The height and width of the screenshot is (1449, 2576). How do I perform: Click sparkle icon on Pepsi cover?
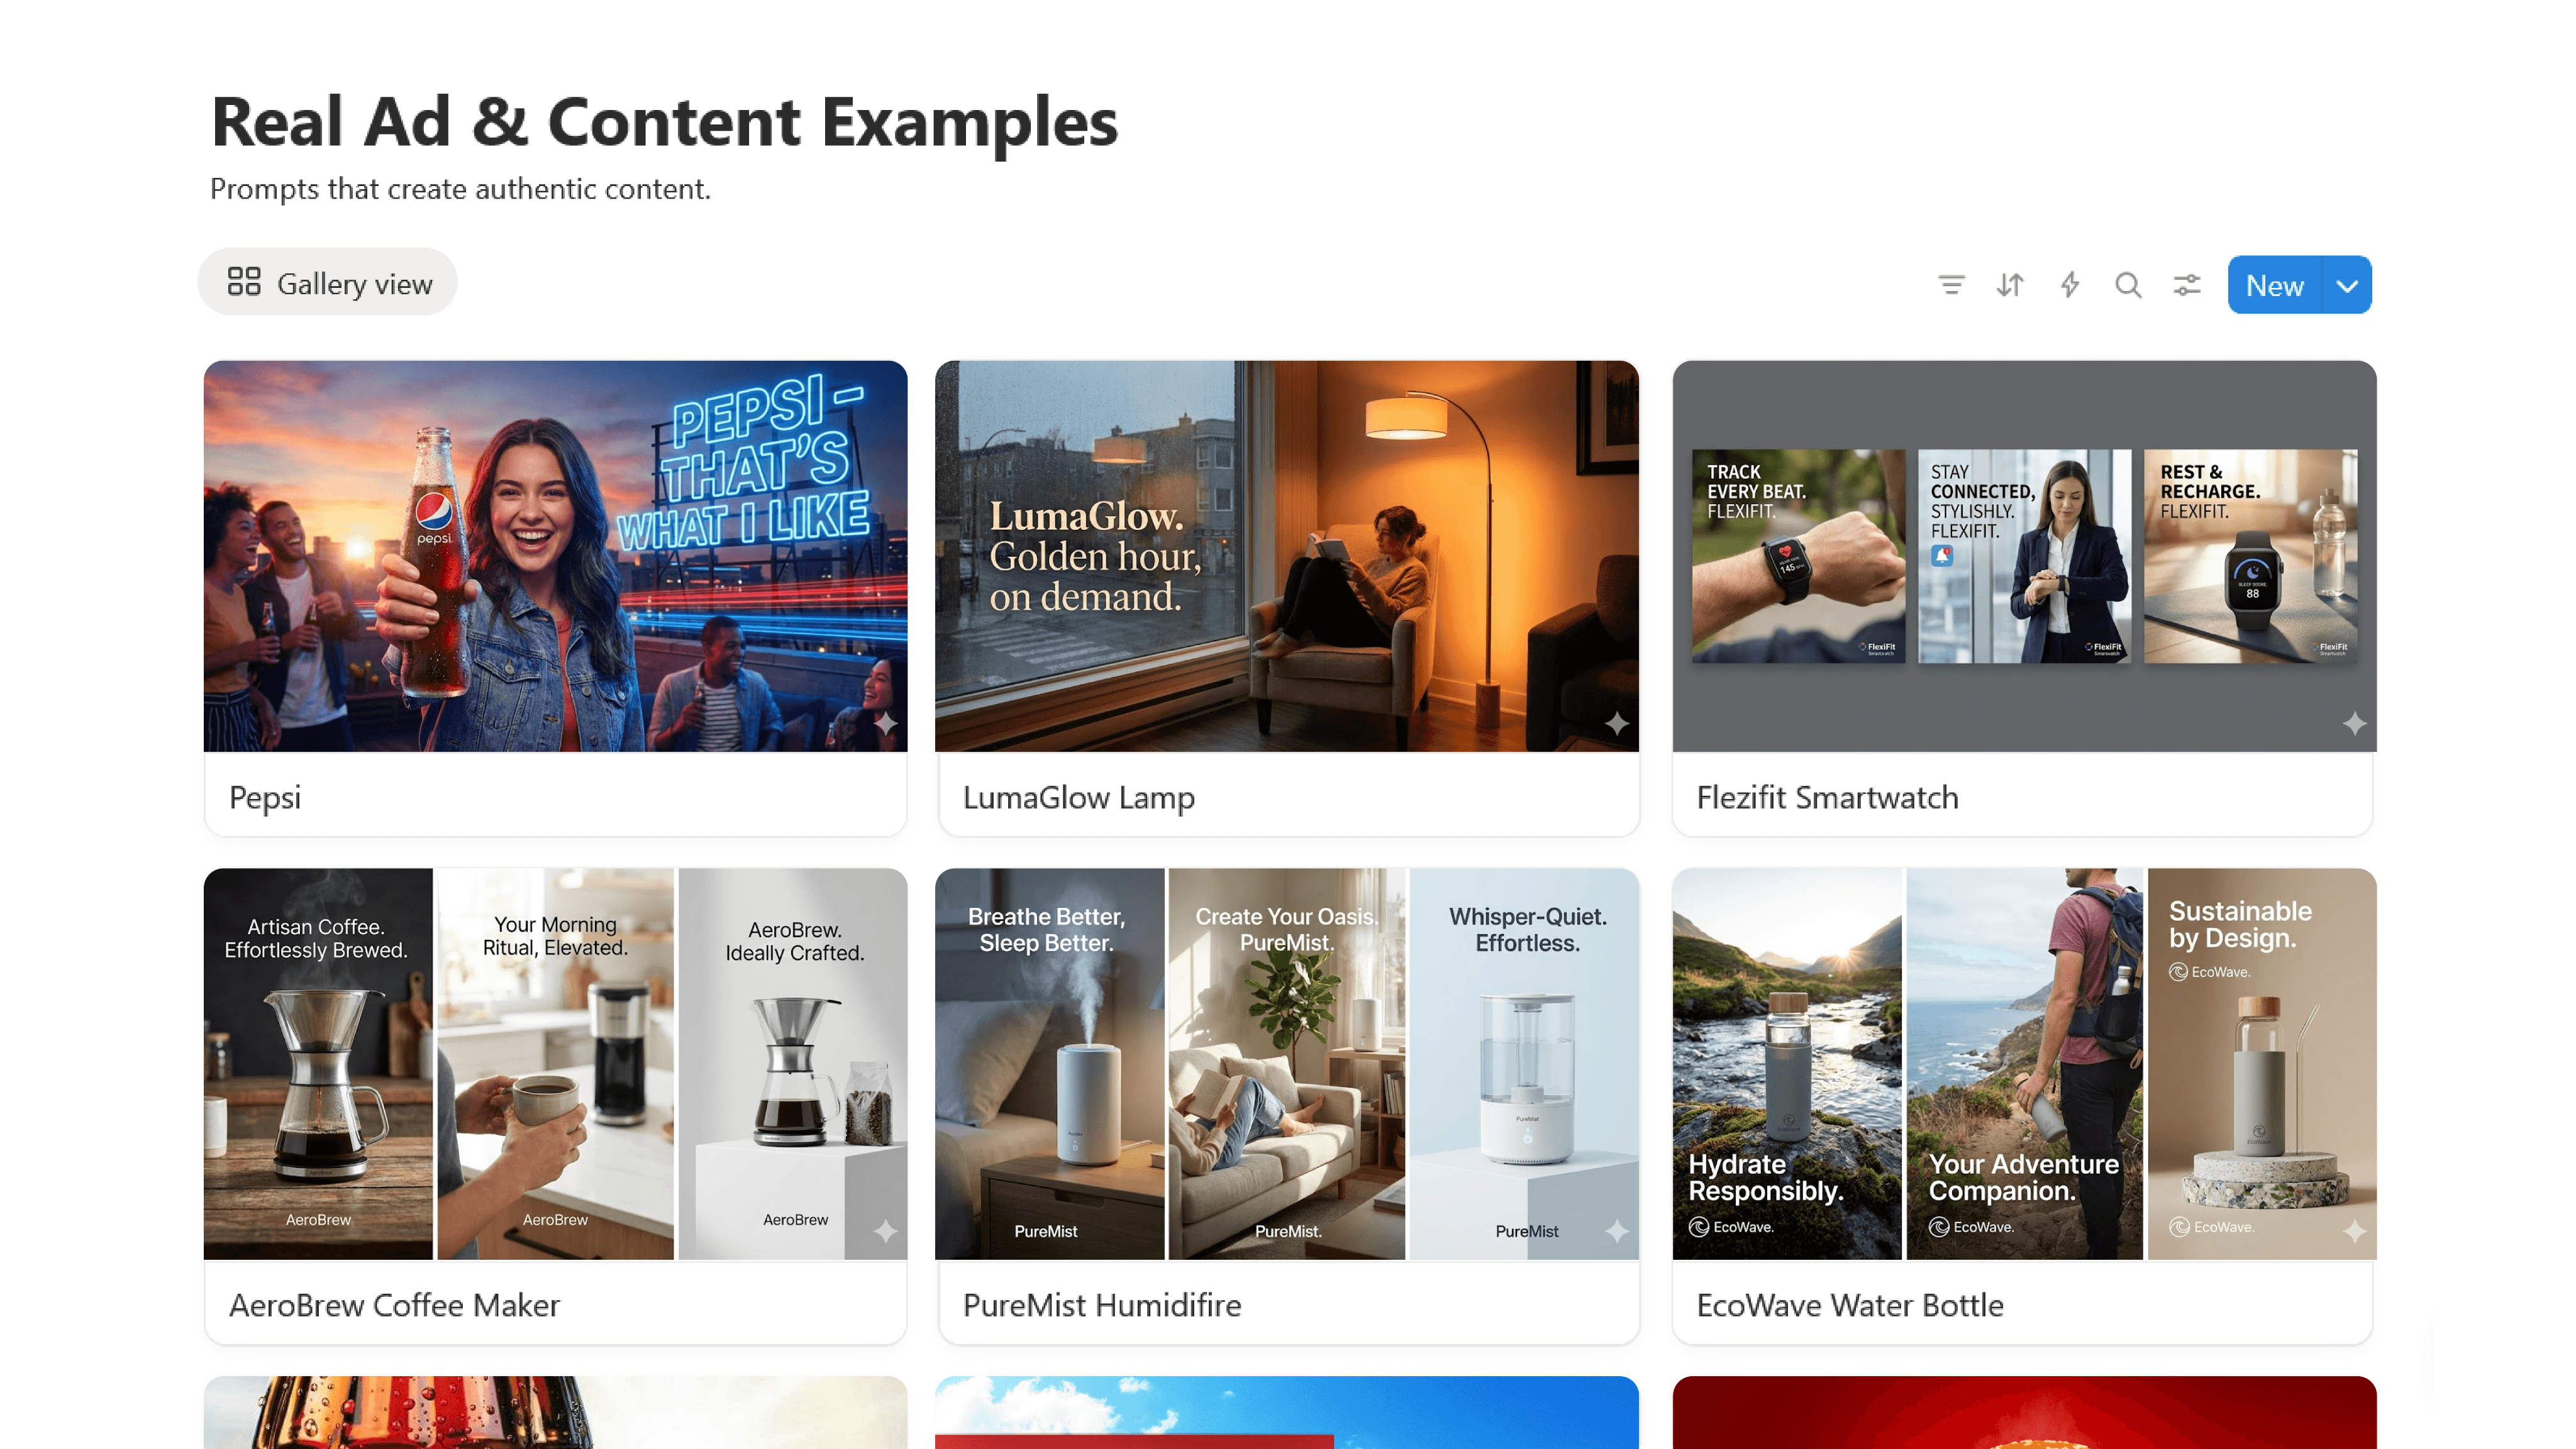tap(885, 722)
